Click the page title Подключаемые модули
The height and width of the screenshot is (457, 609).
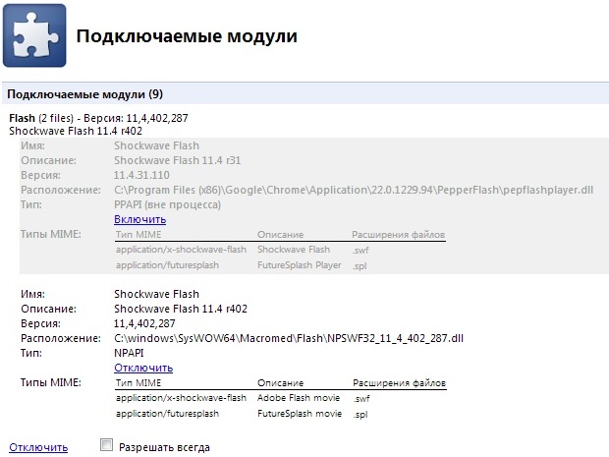tap(187, 36)
